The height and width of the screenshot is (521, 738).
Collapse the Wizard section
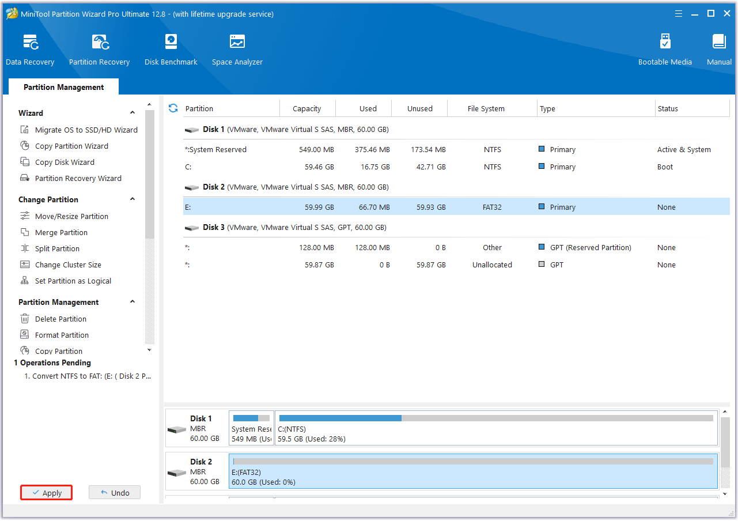pos(133,113)
